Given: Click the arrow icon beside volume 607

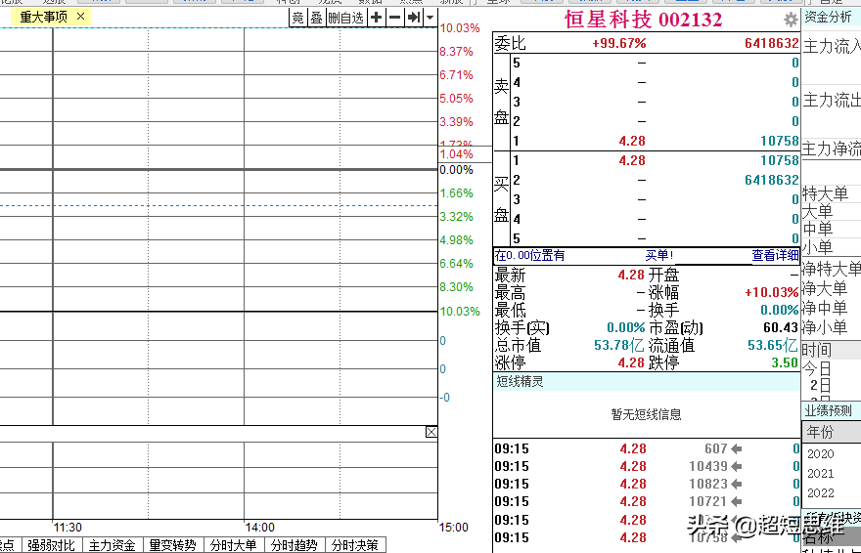Looking at the screenshot, I should coord(737,448).
